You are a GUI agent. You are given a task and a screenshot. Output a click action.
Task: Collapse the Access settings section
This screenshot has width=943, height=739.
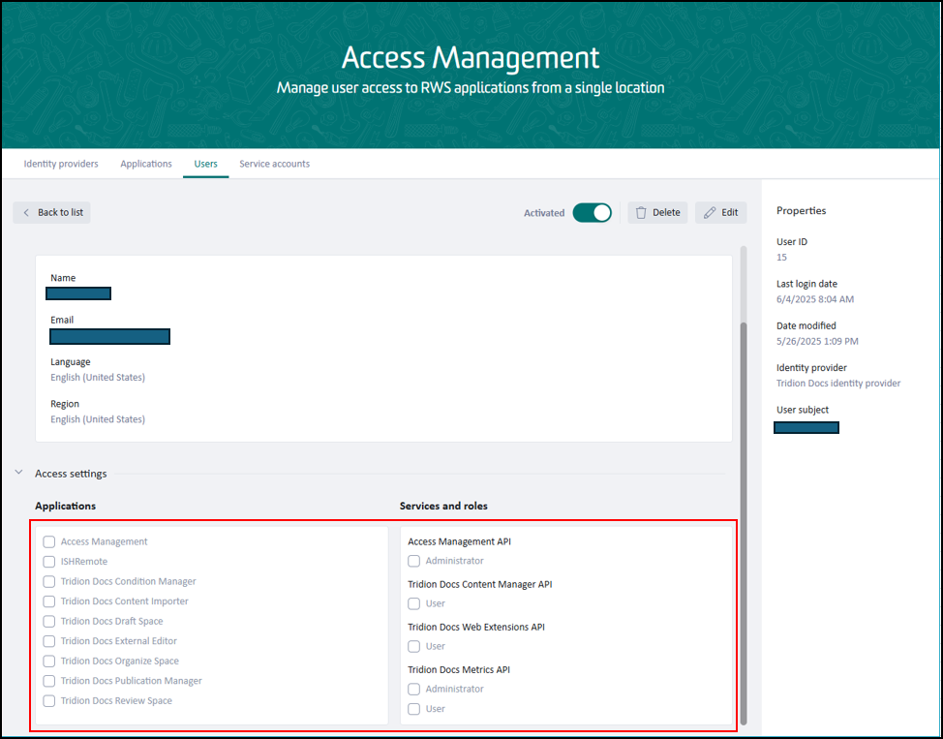tap(18, 472)
